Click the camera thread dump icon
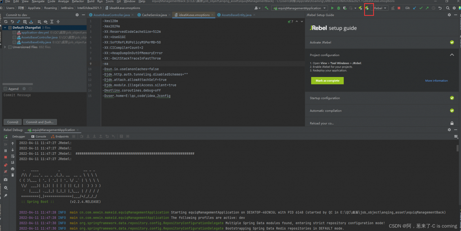 coord(6,180)
